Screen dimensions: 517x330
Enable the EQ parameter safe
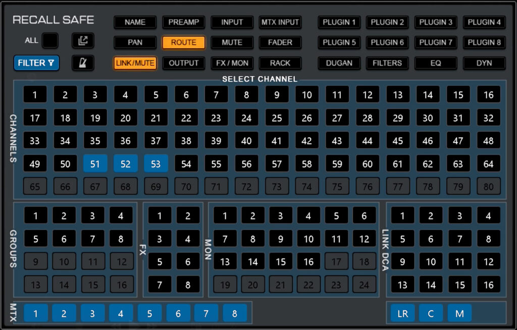(436, 63)
